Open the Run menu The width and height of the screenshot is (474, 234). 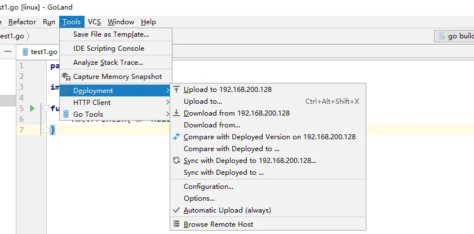pyautogui.click(x=49, y=22)
